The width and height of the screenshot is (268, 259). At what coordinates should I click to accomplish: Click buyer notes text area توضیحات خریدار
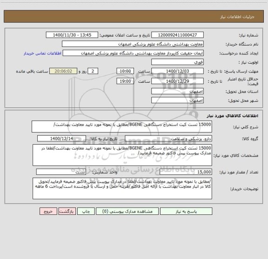click(122, 188)
